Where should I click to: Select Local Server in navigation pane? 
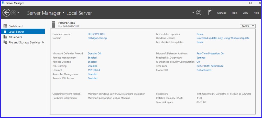tap(16, 32)
